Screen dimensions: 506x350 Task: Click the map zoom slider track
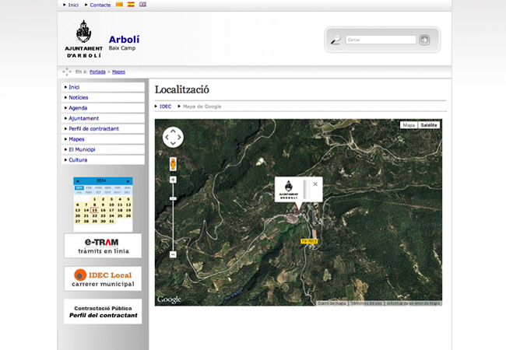173,218
